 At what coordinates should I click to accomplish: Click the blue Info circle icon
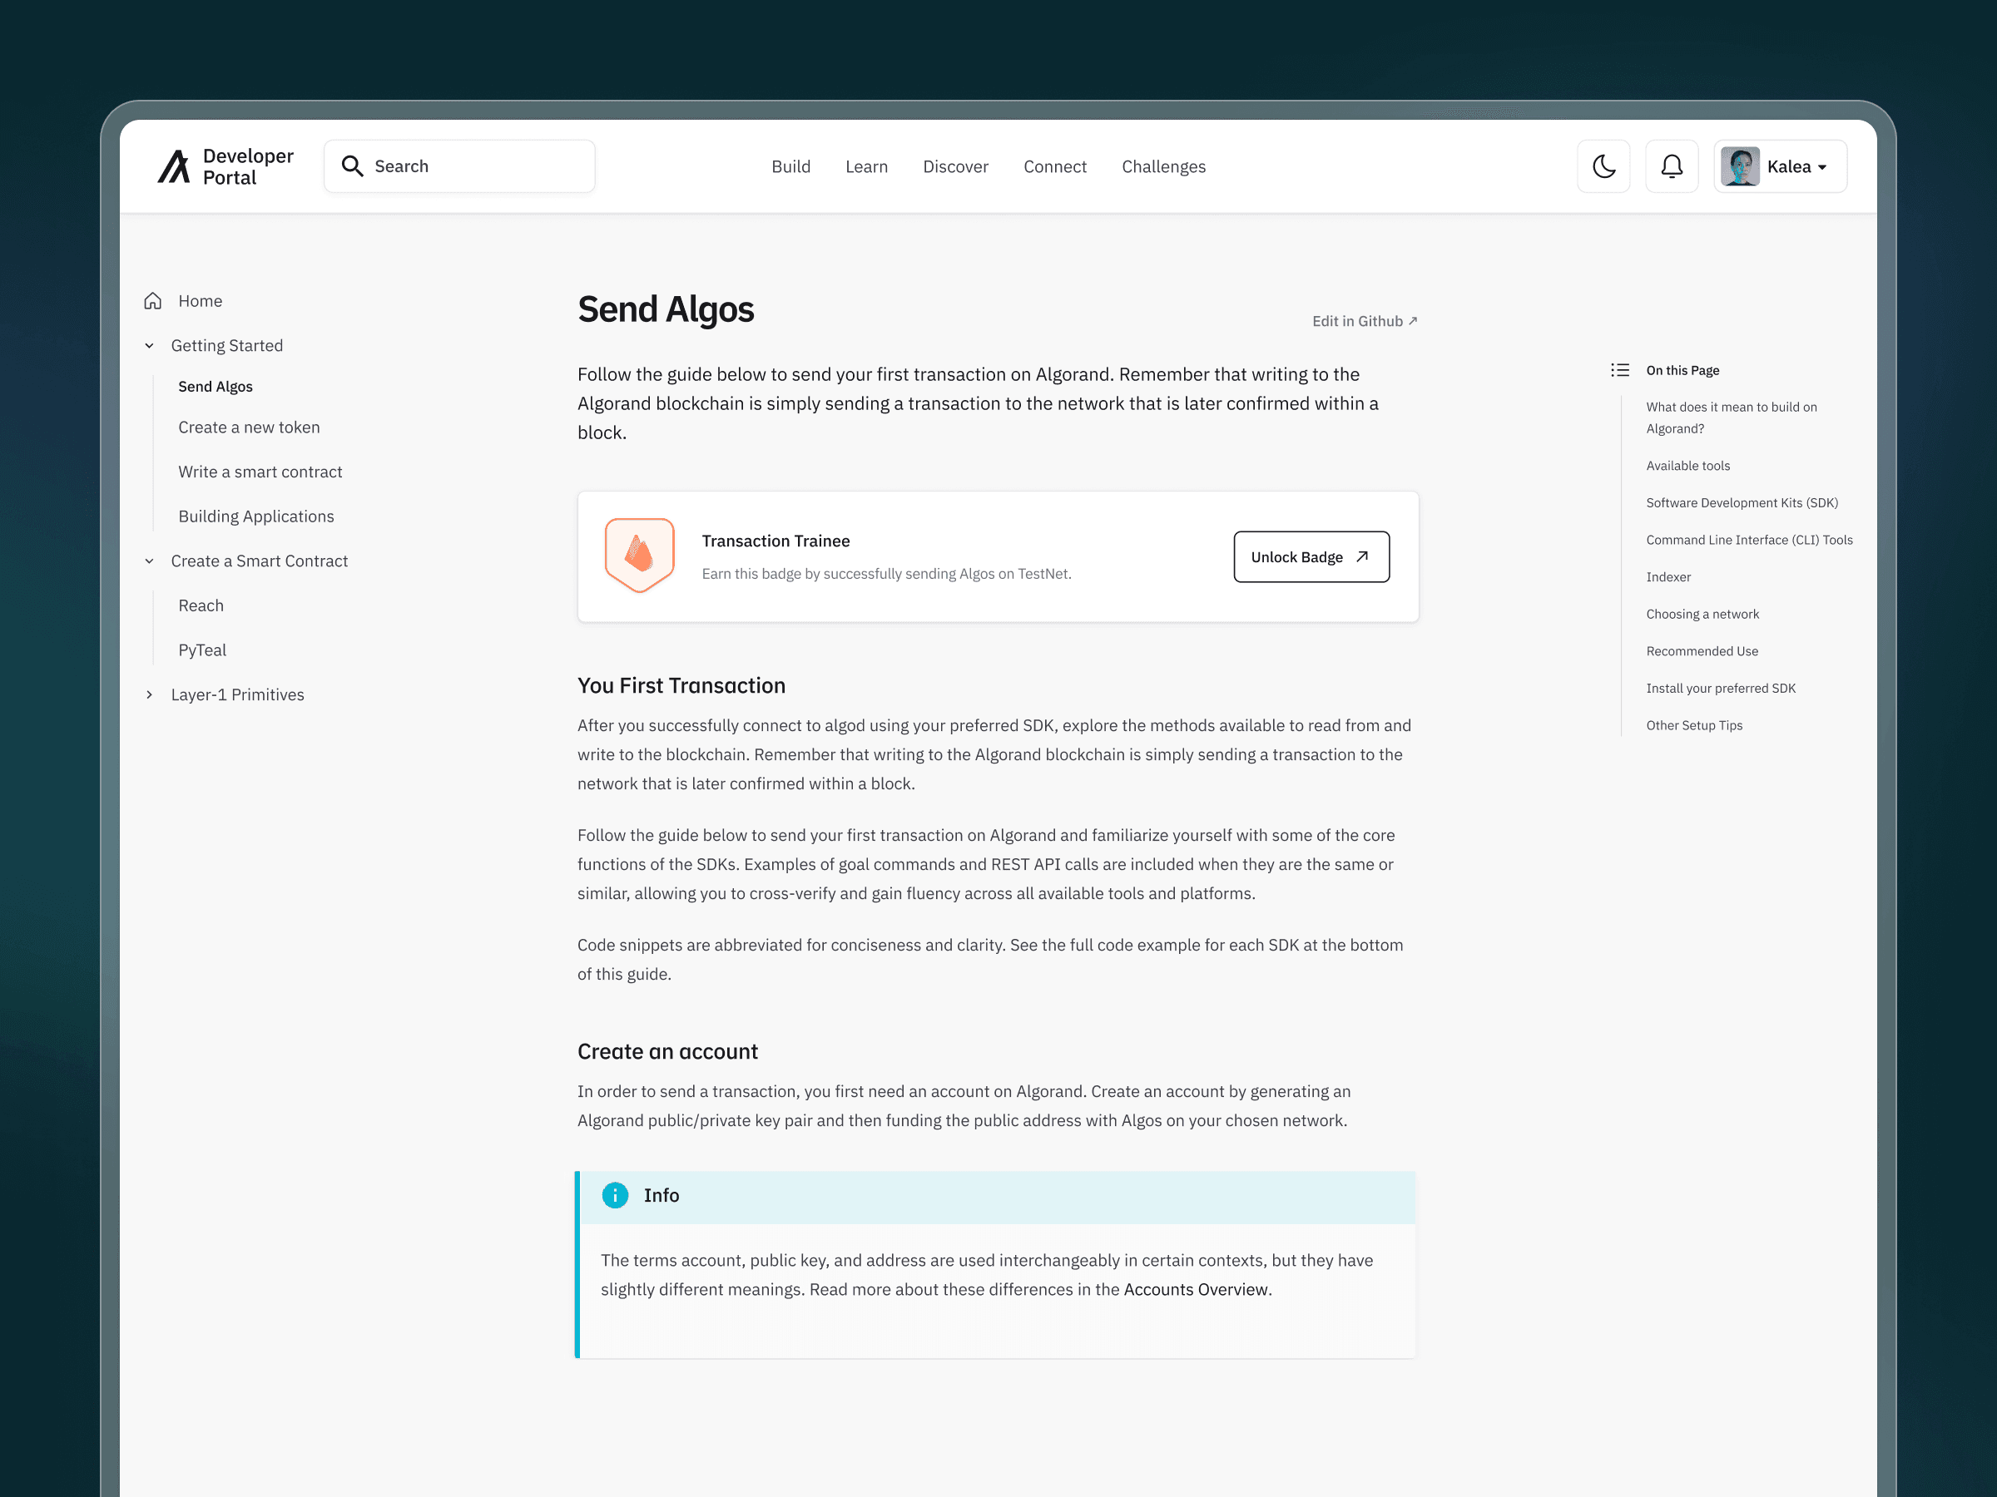[x=615, y=1195]
